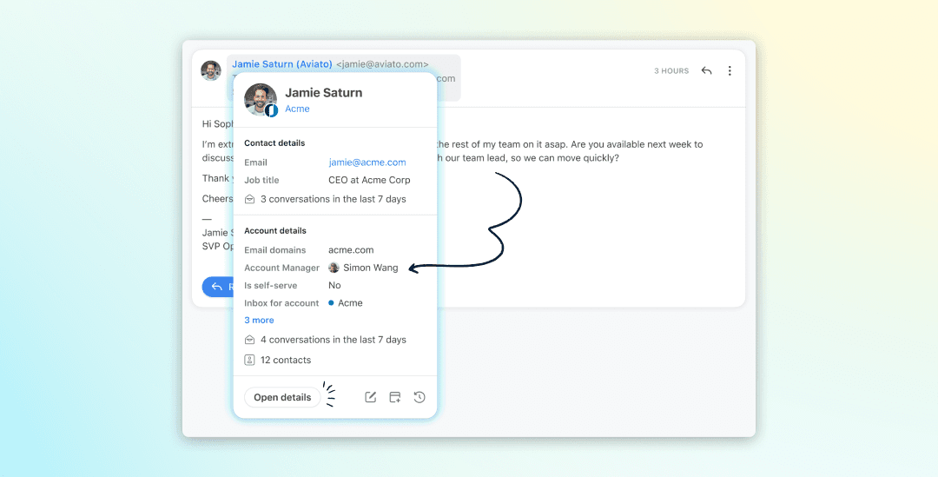Click the '3 HOURS' timestamp in email header
Screen dimensions: 938x477
coord(671,70)
